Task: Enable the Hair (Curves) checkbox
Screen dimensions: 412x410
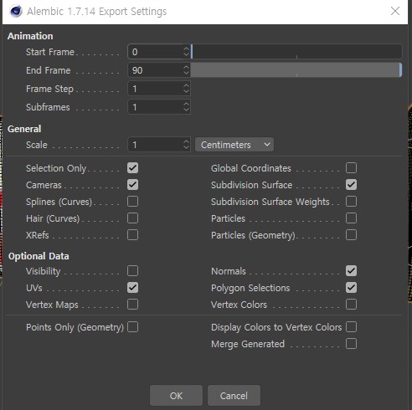Action: click(132, 218)
